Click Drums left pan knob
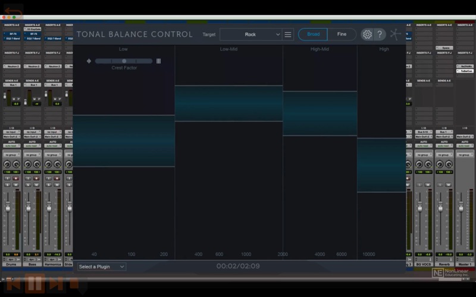 coord(7,165)
